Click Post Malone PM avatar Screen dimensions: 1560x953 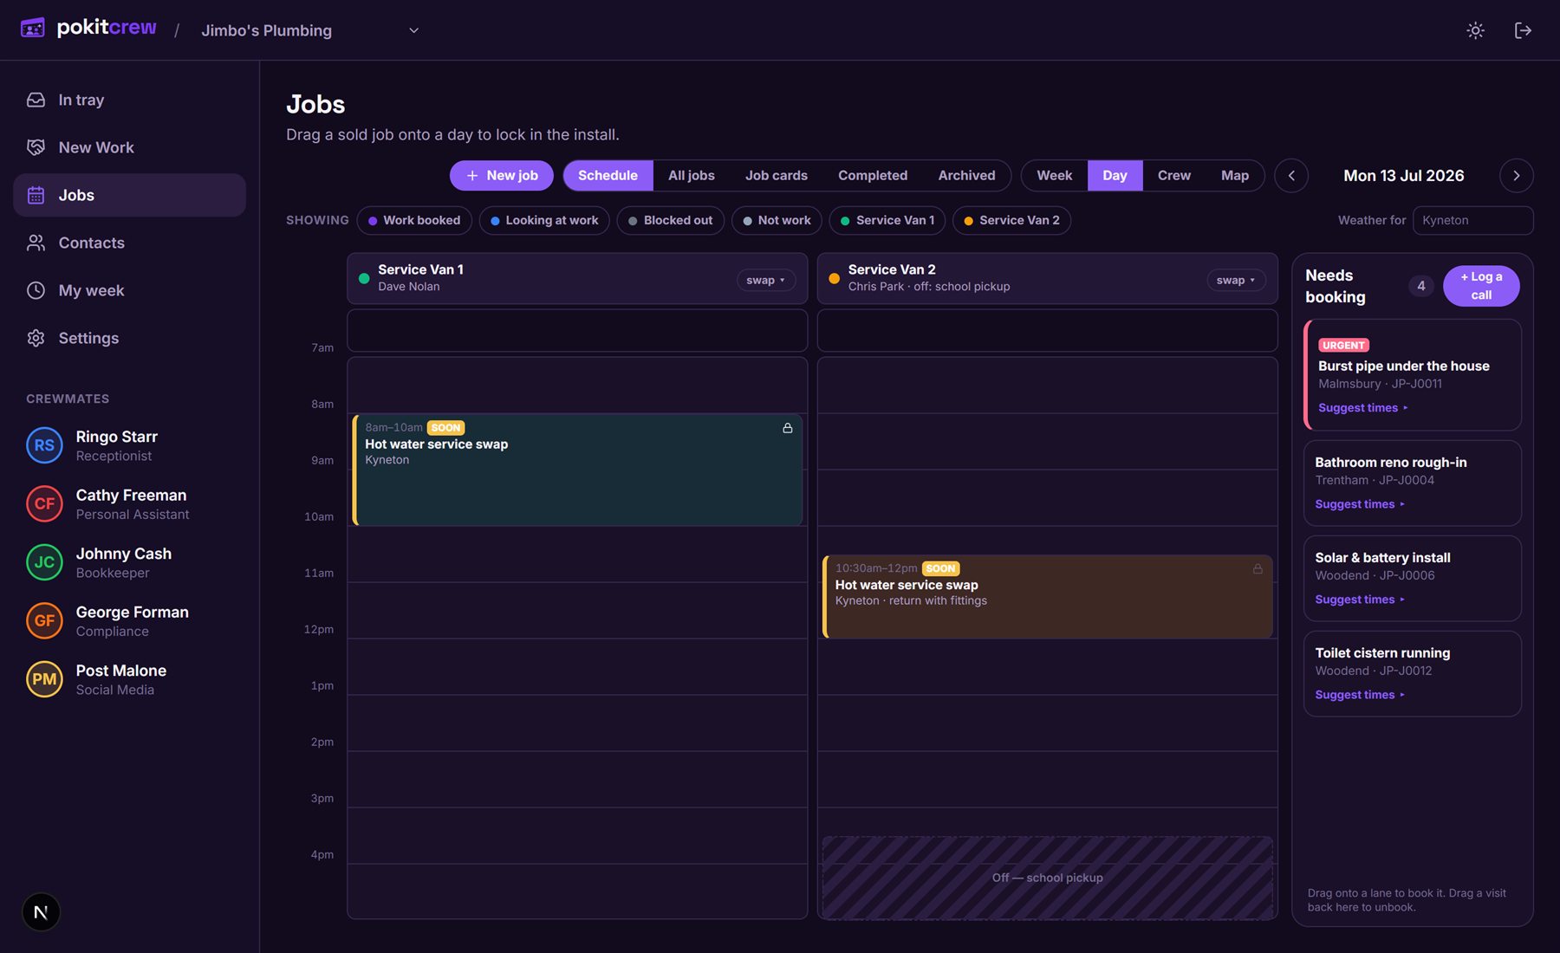(44, 679)
